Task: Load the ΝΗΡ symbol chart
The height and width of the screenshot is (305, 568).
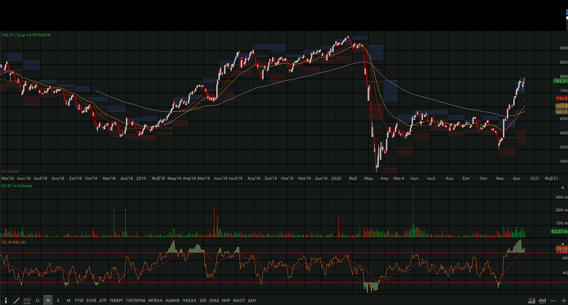Action: [x=226, y=300]
